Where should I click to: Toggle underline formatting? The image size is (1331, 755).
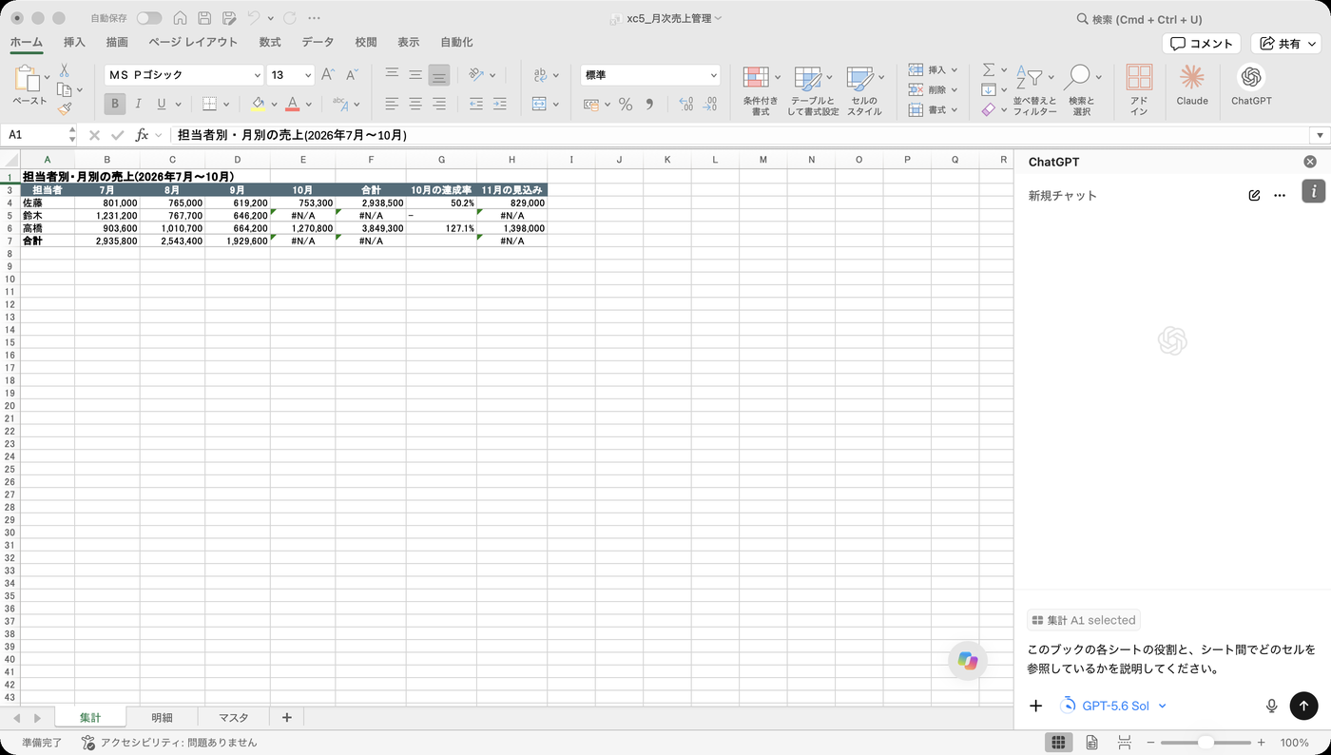(162, 104)
